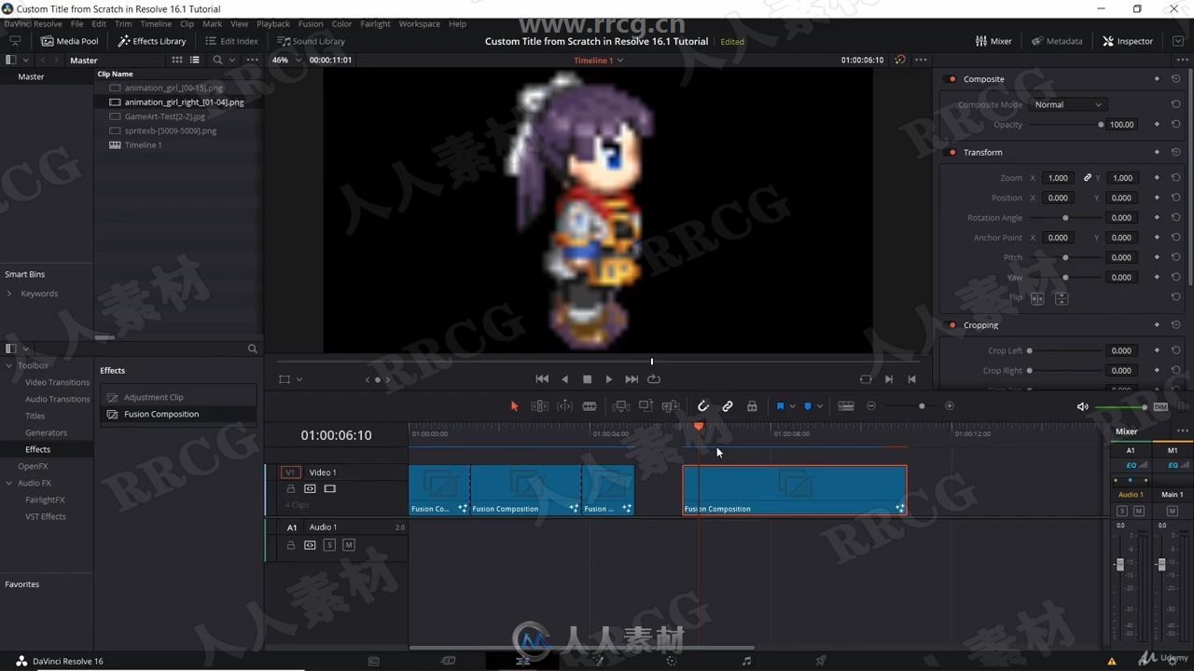Toggle Linked Selection chain icon
The image size is (1194, 671).
[x=728, y=406]
